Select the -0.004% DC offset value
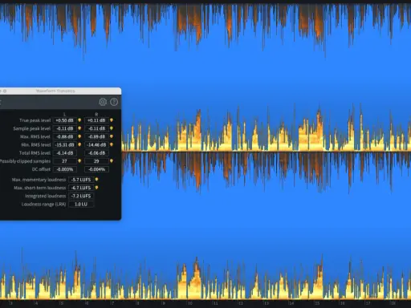Viewport: 411px width, 308px height. coord(96,169)
